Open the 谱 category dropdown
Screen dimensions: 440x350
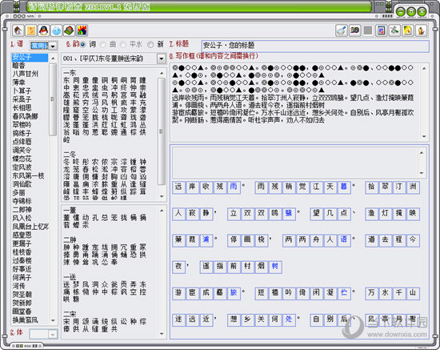(x=53, y=46)
